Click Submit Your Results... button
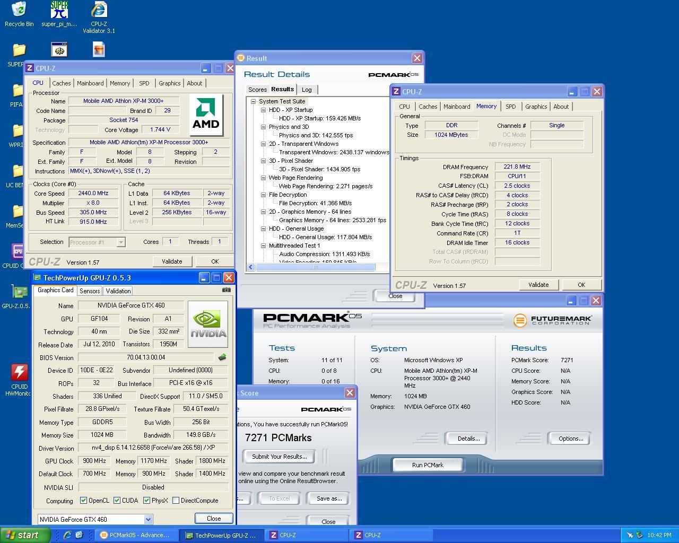679x543 pixels. tap(279, 457)
